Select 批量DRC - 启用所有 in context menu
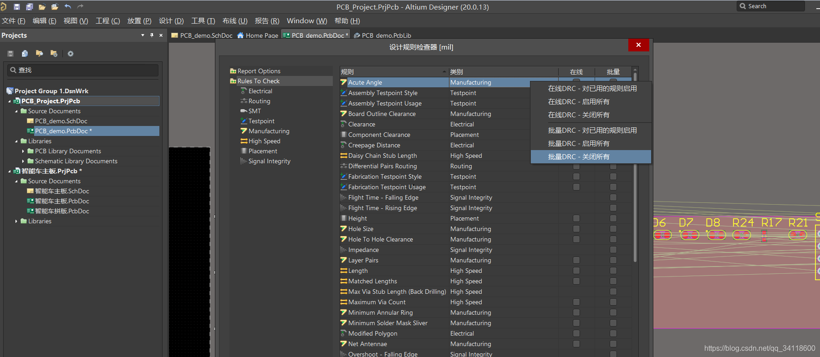The height and width of the screenshot is (357, 820). click(x=591, y=143)
